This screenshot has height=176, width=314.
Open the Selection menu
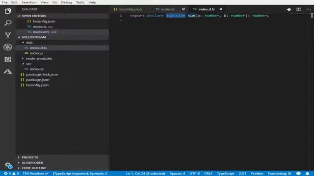coord(29,2)
